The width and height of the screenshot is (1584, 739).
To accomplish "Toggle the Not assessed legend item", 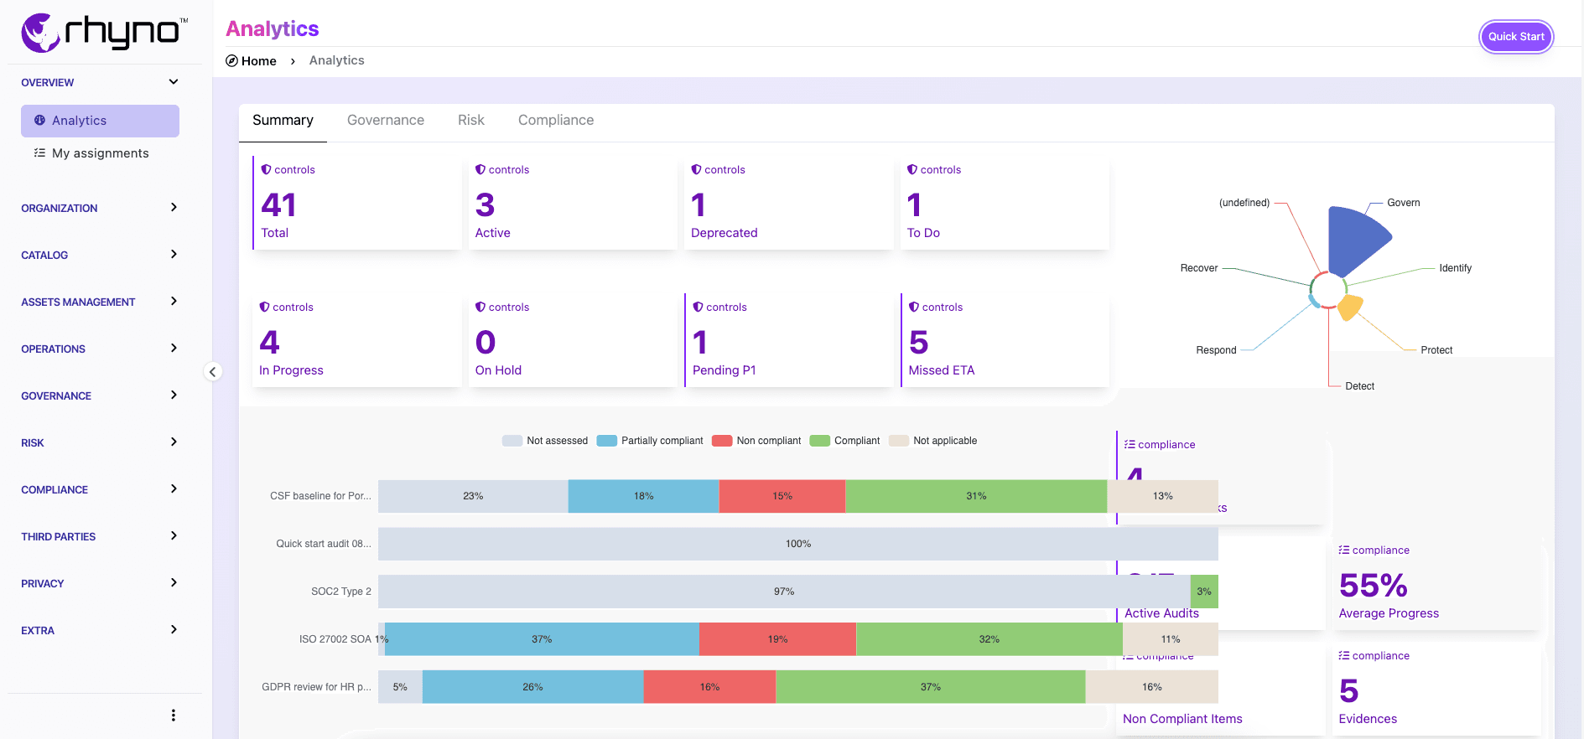I will pyautogui.click(x=545, y=441).
